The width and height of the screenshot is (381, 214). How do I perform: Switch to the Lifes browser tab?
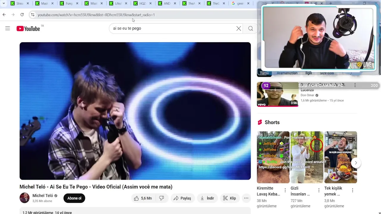point(118,4)
